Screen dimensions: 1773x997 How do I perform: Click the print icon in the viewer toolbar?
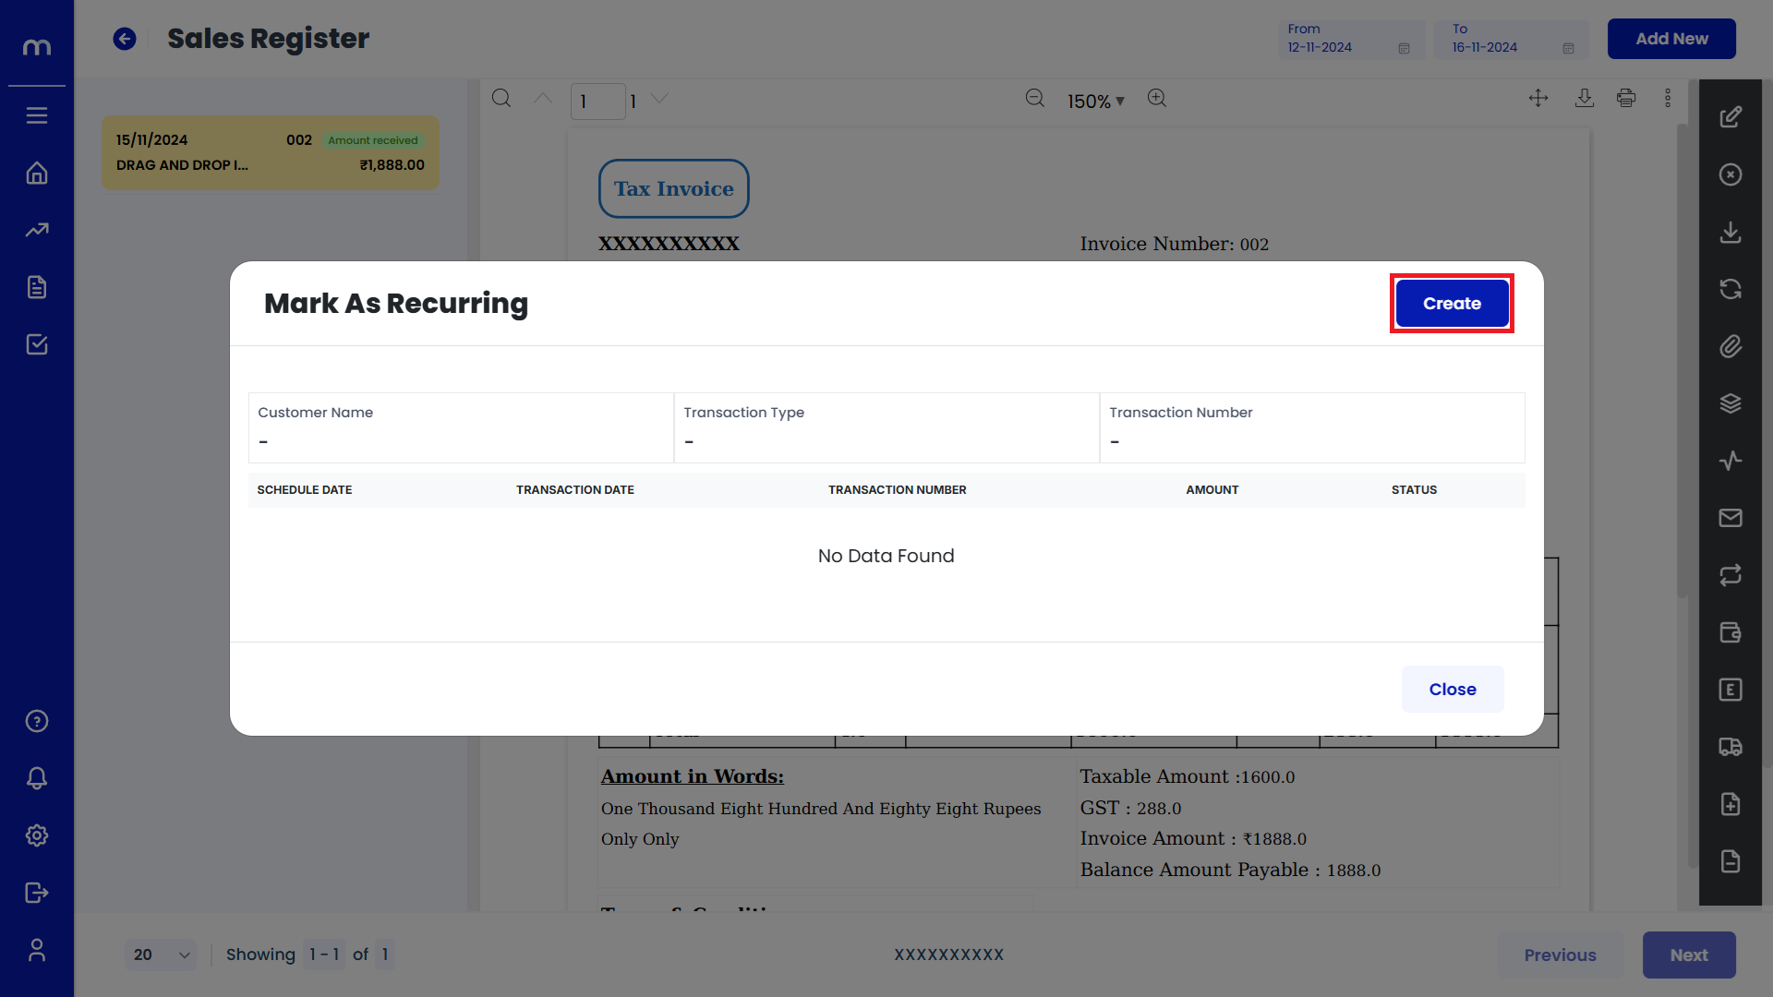pos(1626,98)
